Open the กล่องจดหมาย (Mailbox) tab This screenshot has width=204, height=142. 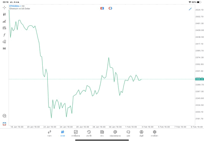115,133
